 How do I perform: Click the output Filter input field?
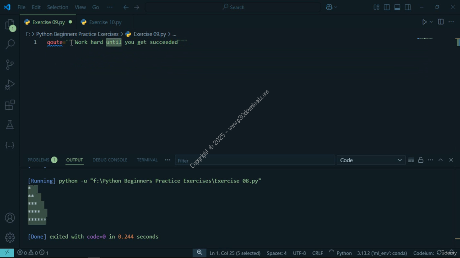tap(255, 160)
